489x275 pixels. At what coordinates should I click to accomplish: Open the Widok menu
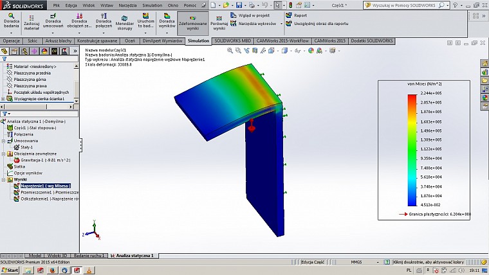(x=89, y=5)
